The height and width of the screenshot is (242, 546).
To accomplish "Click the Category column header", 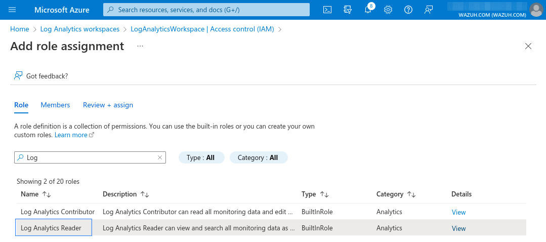I will [390, 194].
